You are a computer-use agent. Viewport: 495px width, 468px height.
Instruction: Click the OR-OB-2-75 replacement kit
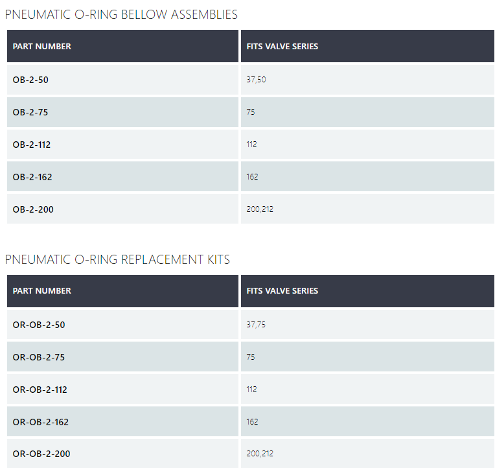(39, 357)
